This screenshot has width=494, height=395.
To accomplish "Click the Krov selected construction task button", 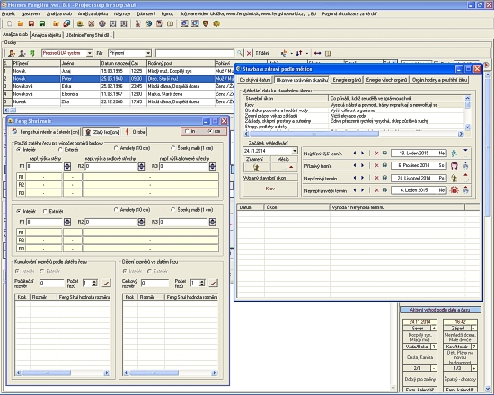I will (270, 189).
